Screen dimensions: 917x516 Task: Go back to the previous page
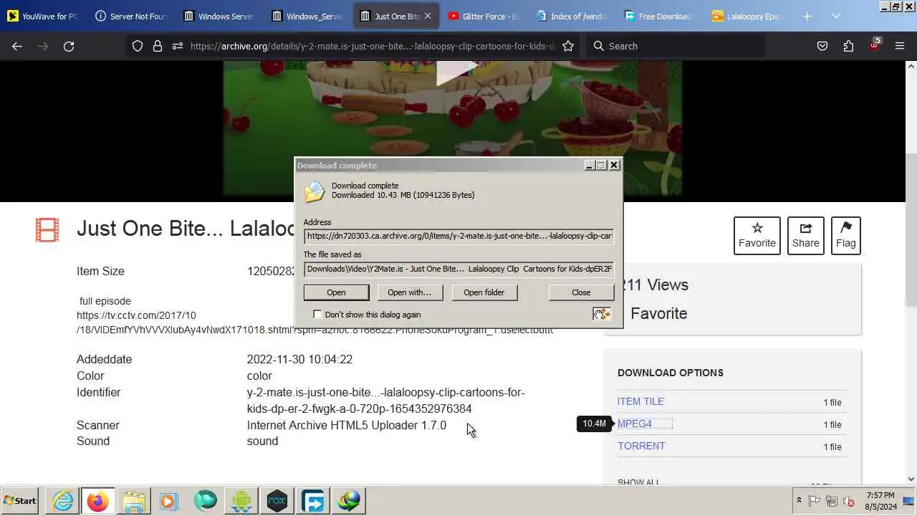(17, 46)
